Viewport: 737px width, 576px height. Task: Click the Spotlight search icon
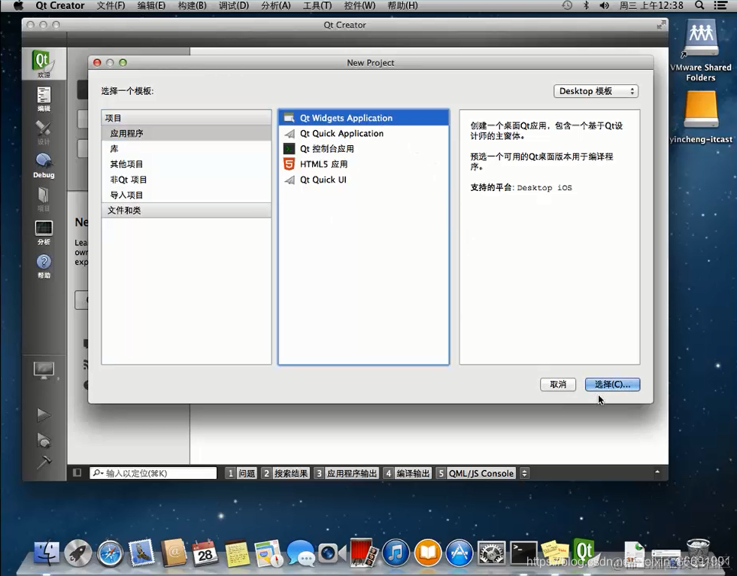[699, 5]
